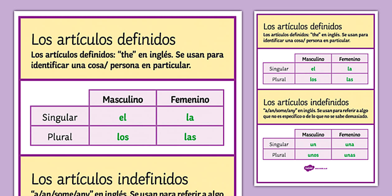The image size is (392, 196).
Task: Click the definidos description paragraph
Action: [127, 60]
